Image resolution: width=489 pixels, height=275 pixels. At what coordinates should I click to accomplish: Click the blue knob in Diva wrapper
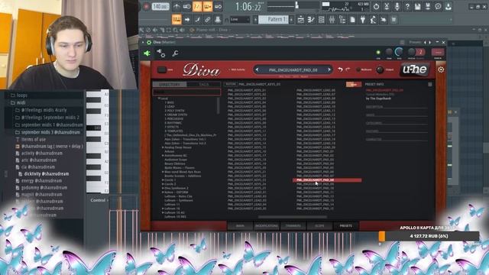[399, 52]
